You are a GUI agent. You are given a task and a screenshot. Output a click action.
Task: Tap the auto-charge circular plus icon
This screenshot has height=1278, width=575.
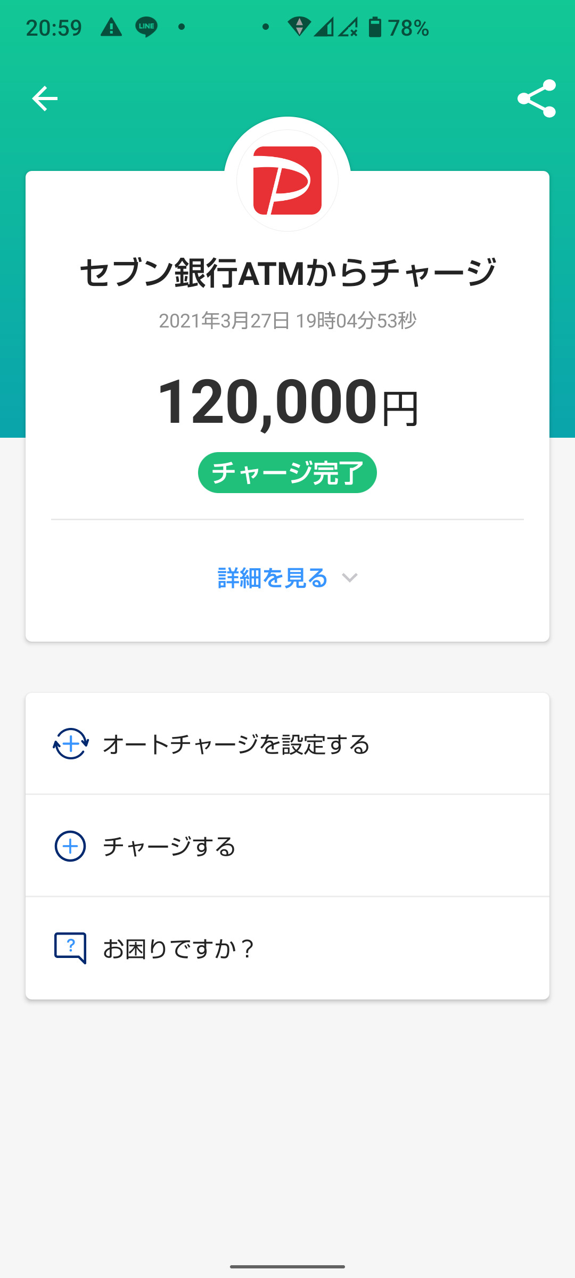[x=70, y=743]
